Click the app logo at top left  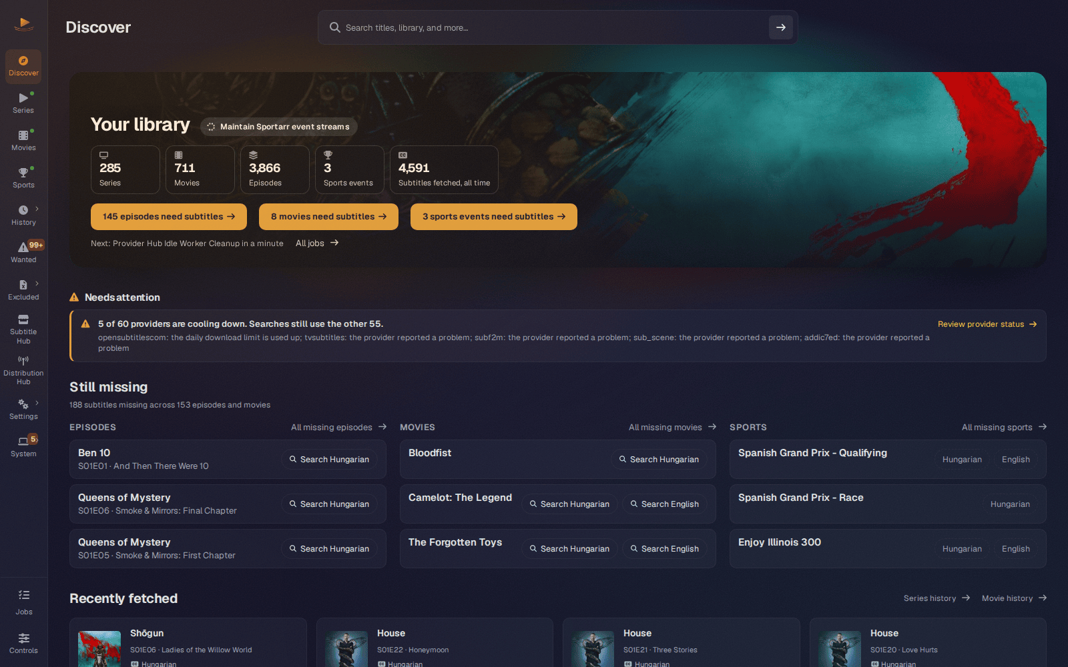coord(24,25)
